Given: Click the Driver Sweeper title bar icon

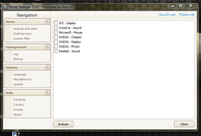Looking at the screenshot, I should point(5,7).
